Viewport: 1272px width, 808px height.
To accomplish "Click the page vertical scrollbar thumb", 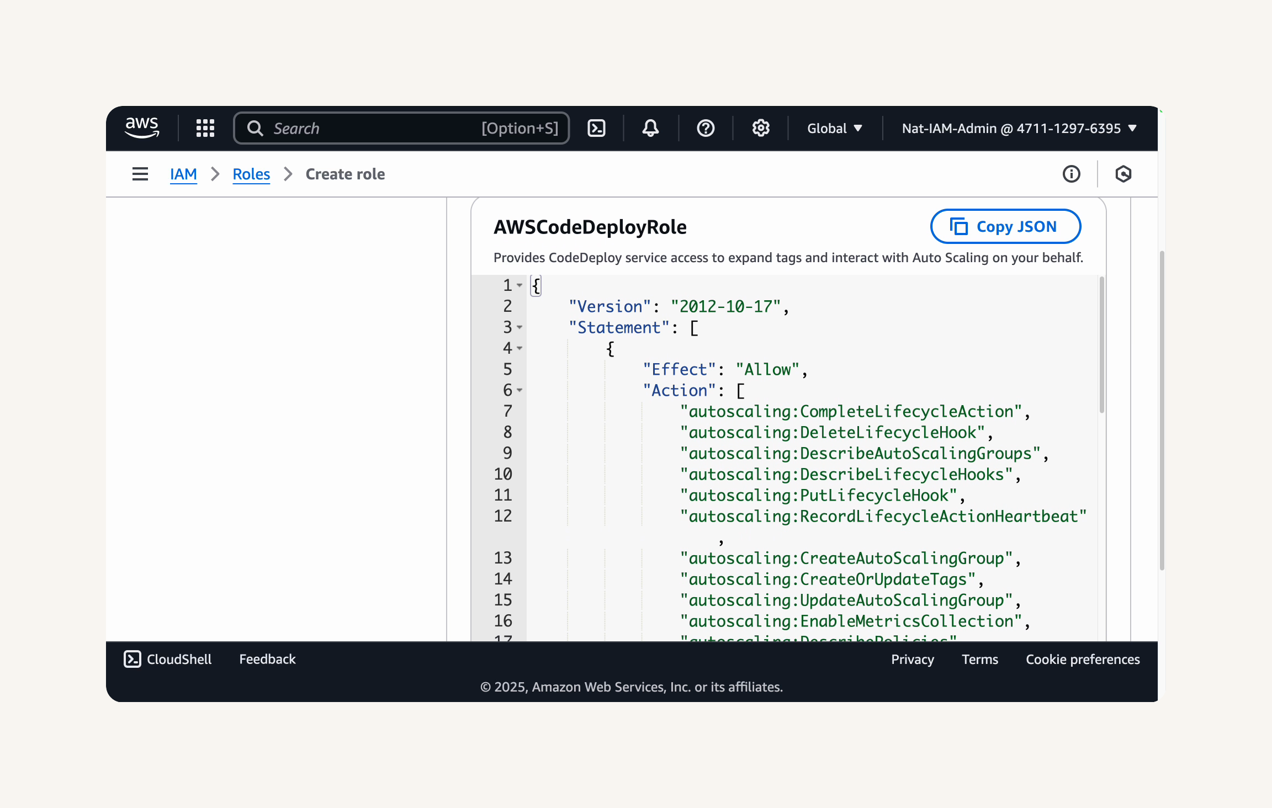I will point(1162,411).
